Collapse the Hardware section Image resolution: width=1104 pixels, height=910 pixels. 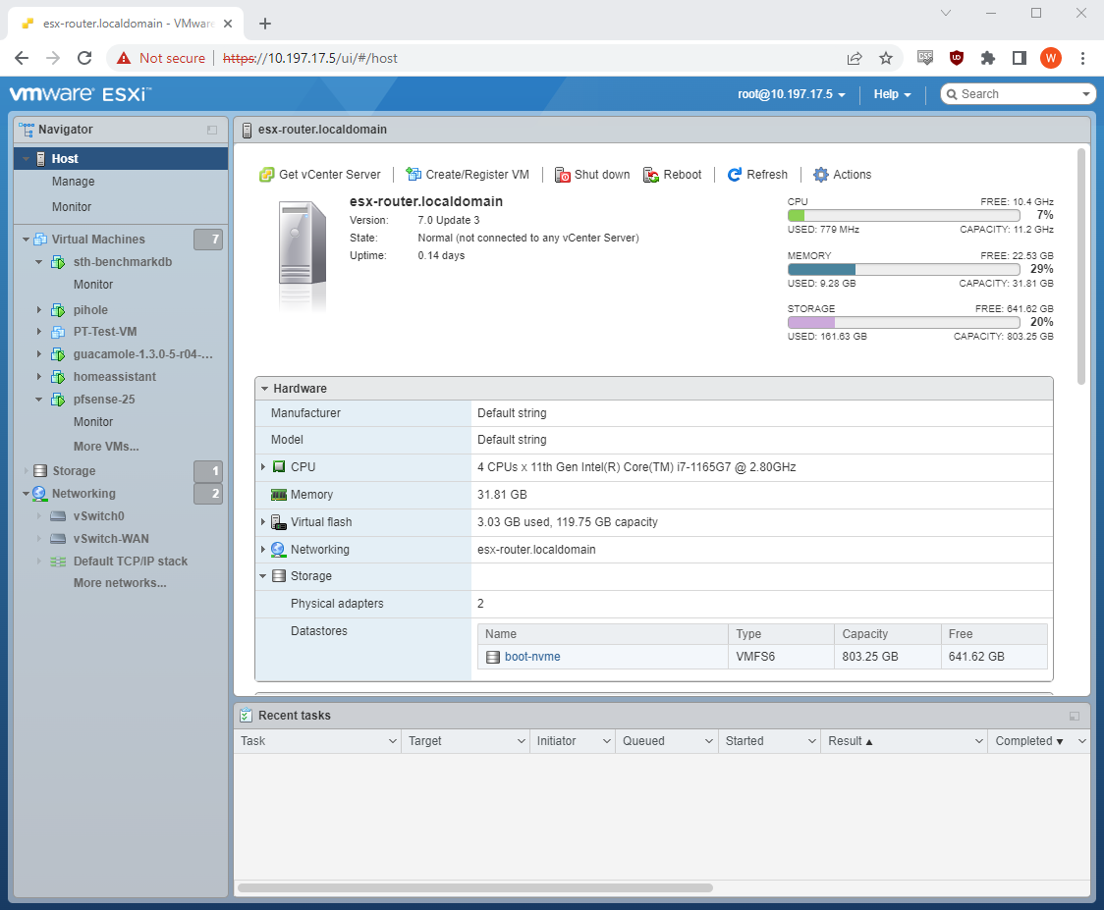coord(265,389)
